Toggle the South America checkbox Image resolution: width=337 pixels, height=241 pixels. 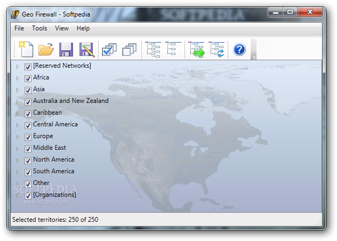tap(28, 172)
